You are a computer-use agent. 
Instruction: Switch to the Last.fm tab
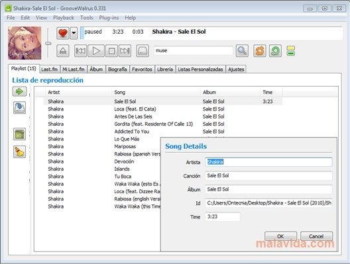coord(49,69)
